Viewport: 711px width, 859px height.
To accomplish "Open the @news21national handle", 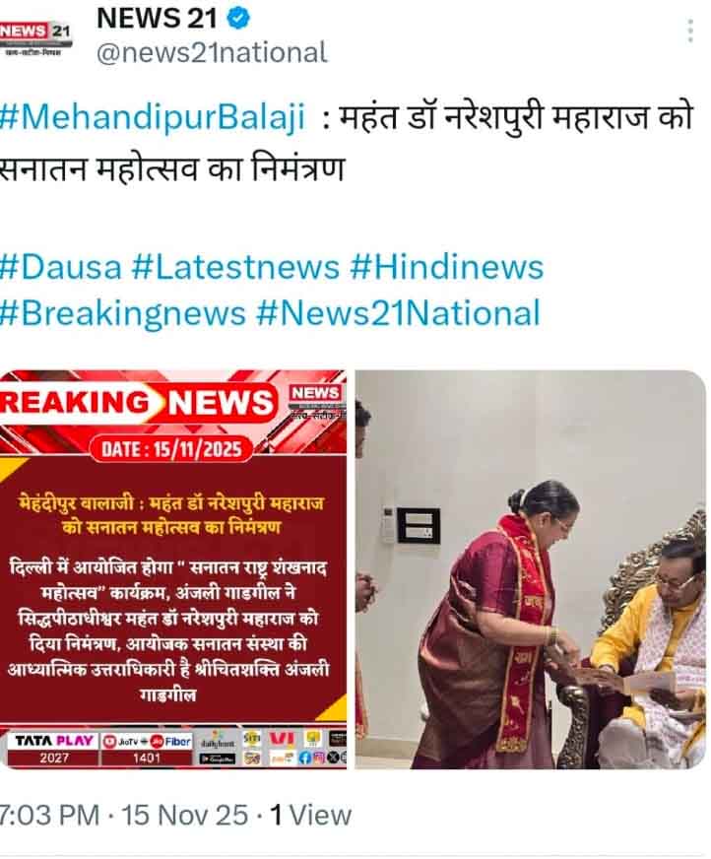I will [x=212, y=52].
